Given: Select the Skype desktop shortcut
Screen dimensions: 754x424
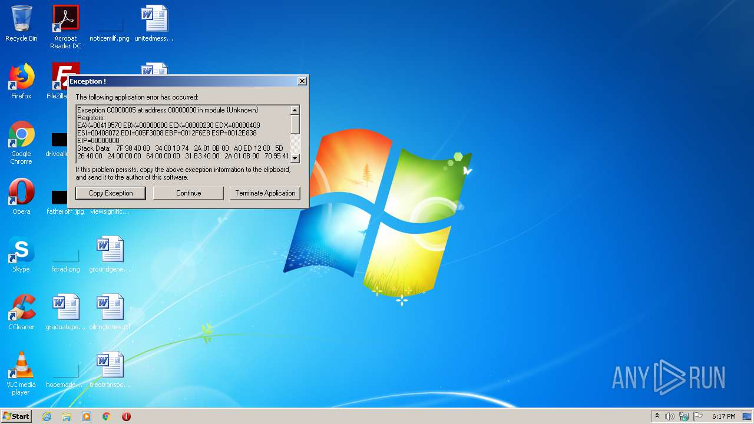Looking at the screenshot, I should (x=21, y=254).
